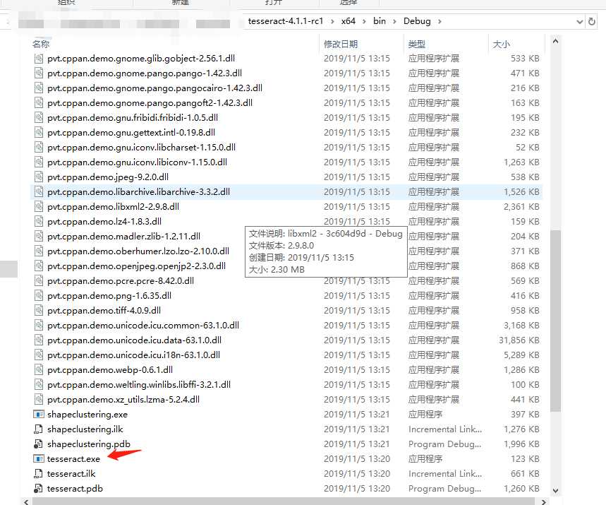Click Program Debug type of shapeclustering.pdb
Viewport: 606px width, 505px height.
click(445, 444)
